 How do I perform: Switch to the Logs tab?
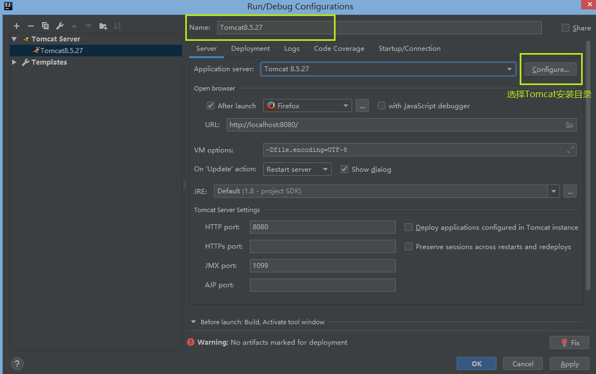pyautogui.click(x=291, y=49)
